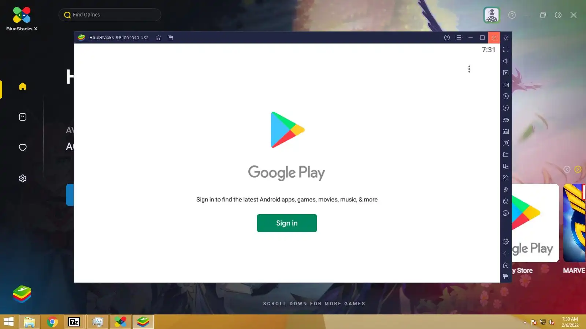Viewport: 586px width, 329px height.
Task: Click the cursor lock icon in side toolbar
Action: pos(506,73)
